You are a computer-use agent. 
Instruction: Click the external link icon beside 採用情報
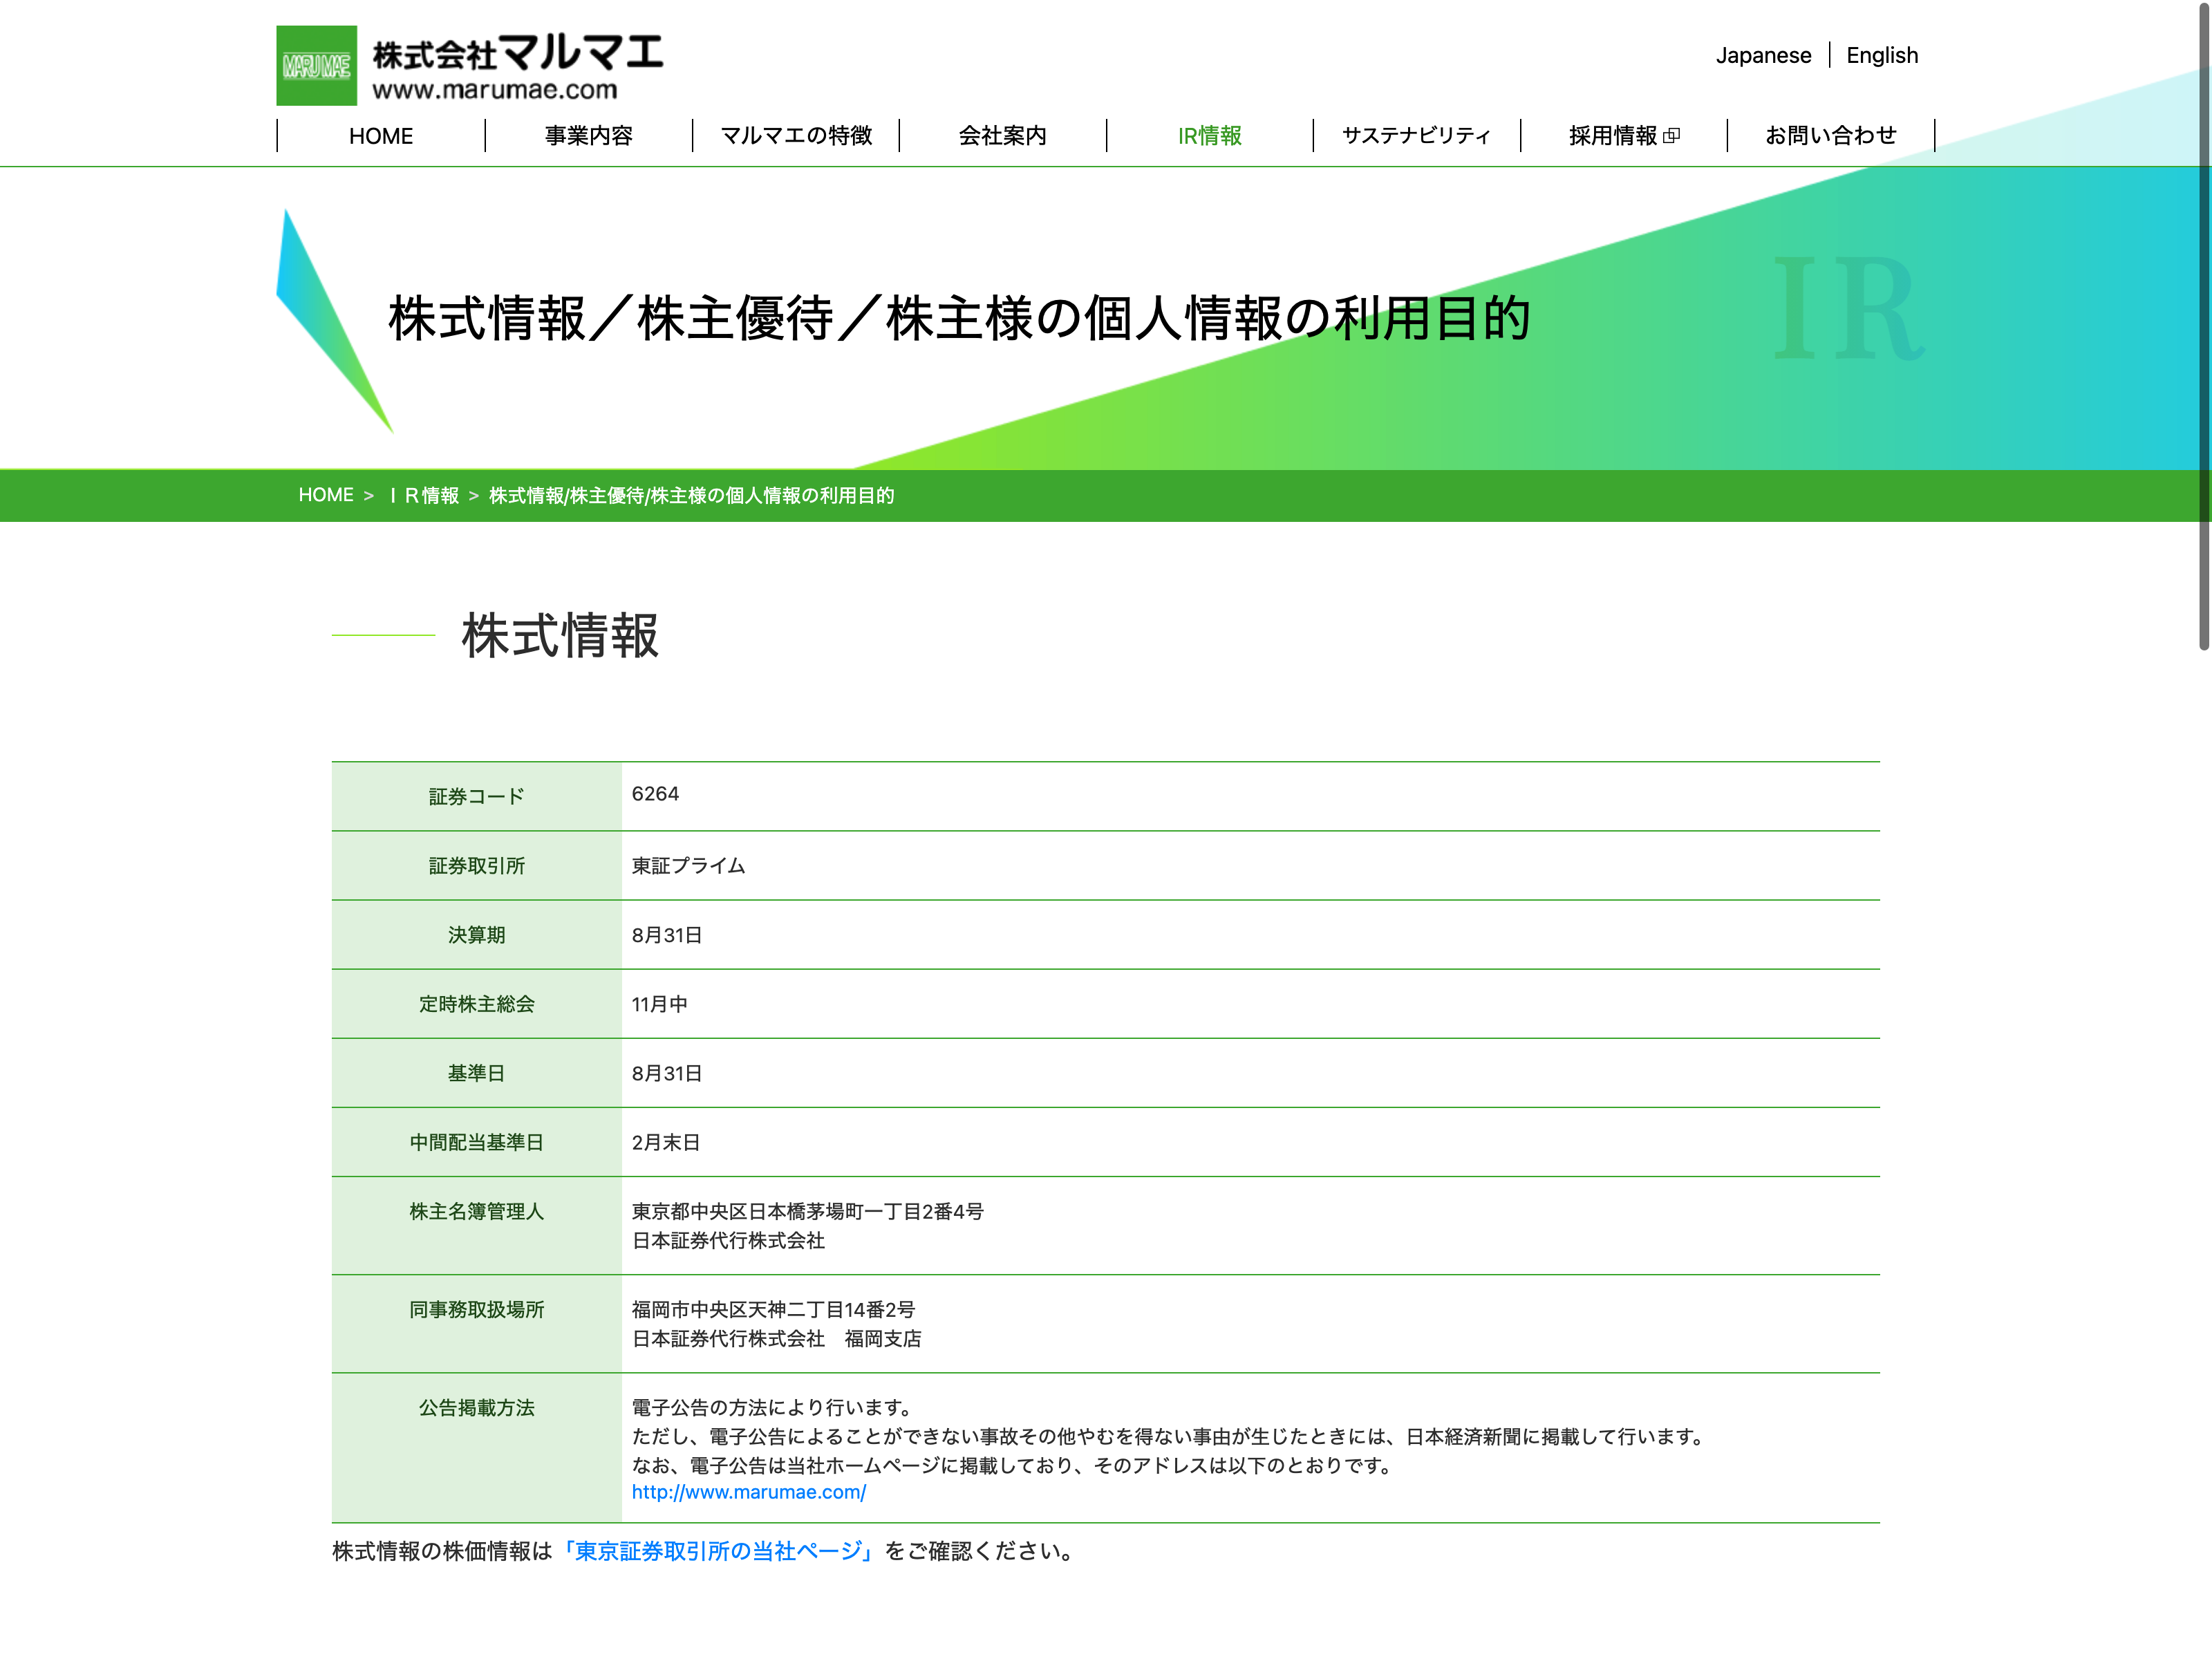tap(1671, 136)
